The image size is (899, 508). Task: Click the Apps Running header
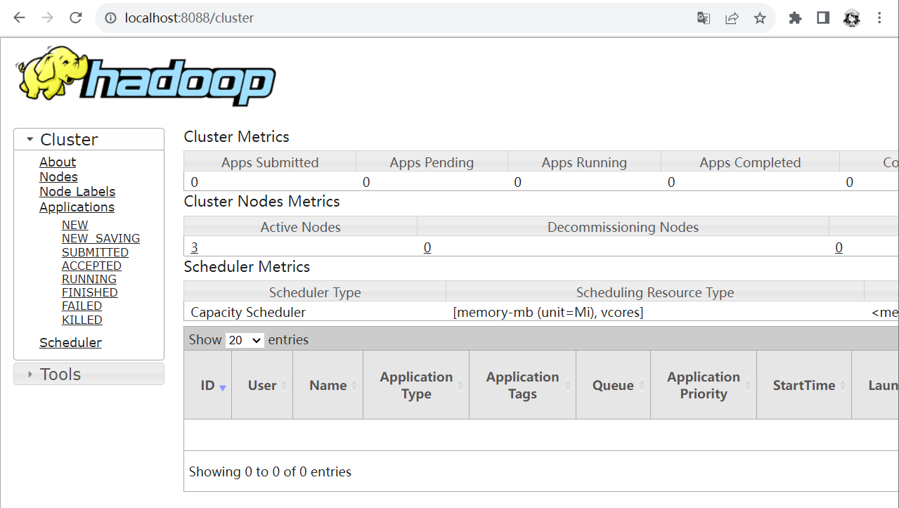point(584,162)
